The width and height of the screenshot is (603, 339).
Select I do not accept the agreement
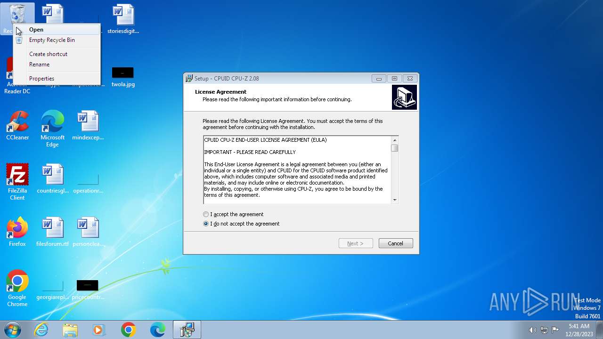pyautogui.click(x=241, y=224)
